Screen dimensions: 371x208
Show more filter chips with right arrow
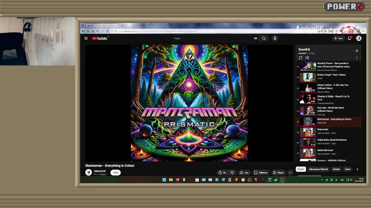pos(357,169)
